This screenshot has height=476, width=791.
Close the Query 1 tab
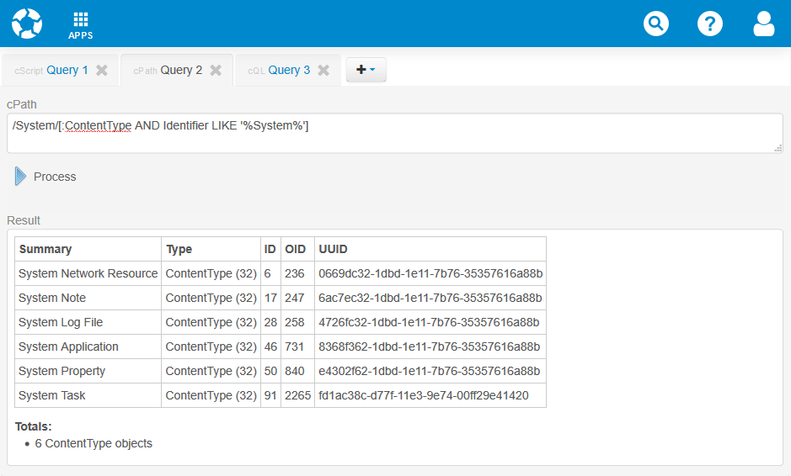[x=102, y=71]
